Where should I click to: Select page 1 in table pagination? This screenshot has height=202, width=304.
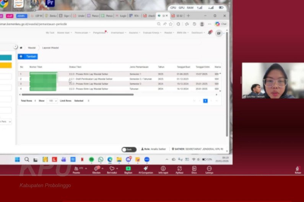pos(205,101)
